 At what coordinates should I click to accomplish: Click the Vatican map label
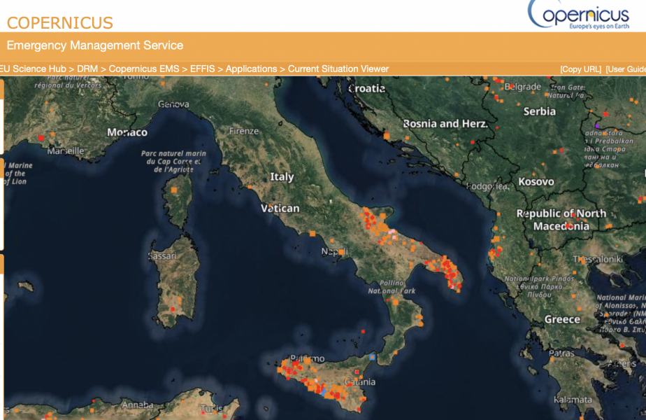point(280,209)
